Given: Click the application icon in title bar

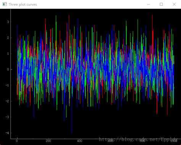Looking at the screenshot, I should point(5,4).
